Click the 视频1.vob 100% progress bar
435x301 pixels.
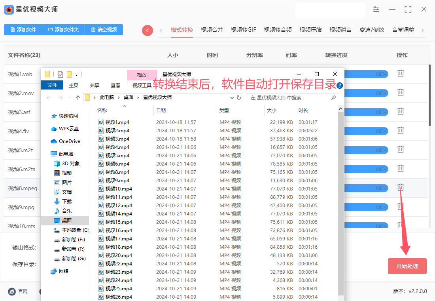pyautogui.click(x=366, y=74)
